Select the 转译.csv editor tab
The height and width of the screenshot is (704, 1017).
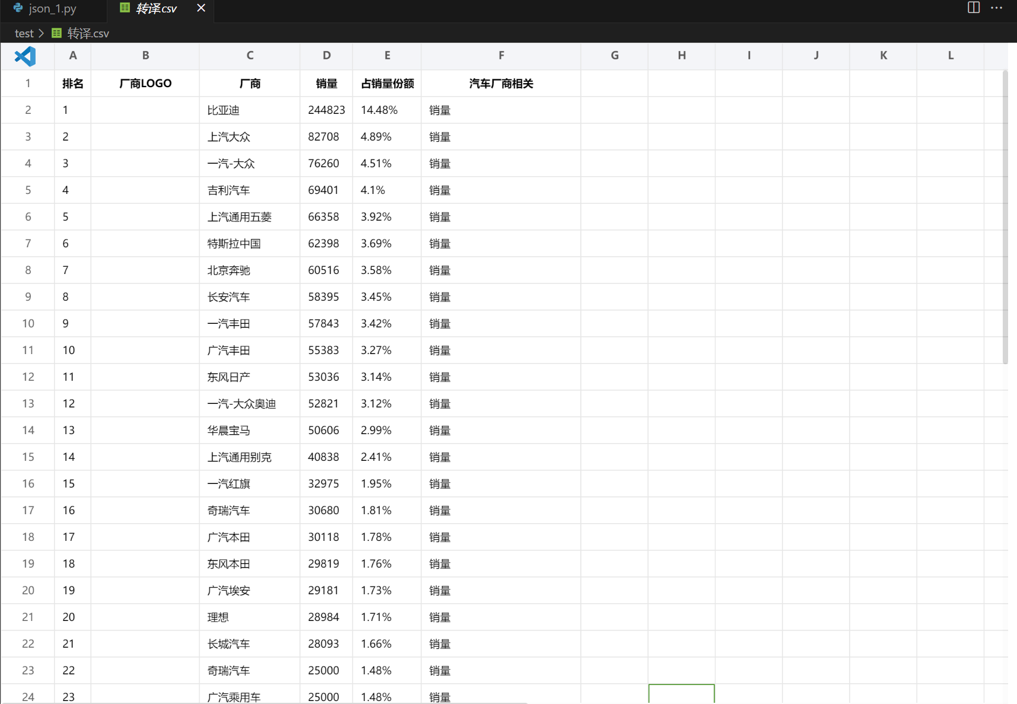point(155,8)
